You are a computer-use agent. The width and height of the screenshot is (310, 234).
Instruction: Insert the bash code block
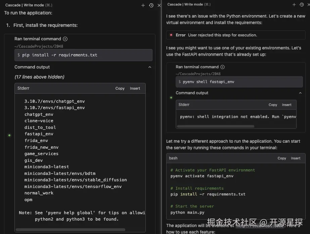point(296,158)
